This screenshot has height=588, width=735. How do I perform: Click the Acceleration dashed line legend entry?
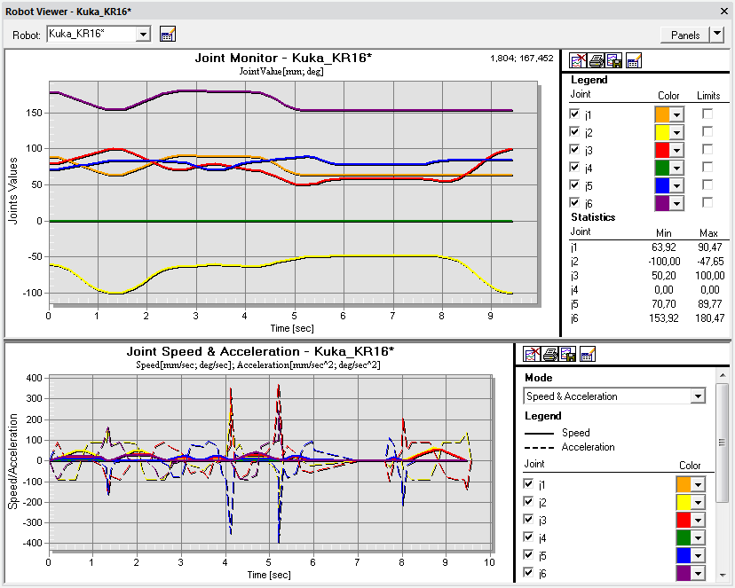tap(570, 447)
